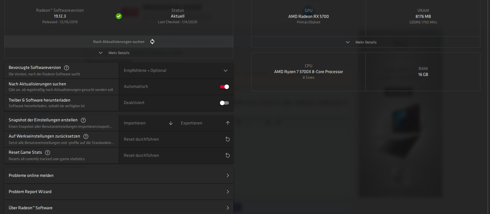Click the GDDR6 1750 MHz text
Screen dimensions: 490x214
click(423, 22)
